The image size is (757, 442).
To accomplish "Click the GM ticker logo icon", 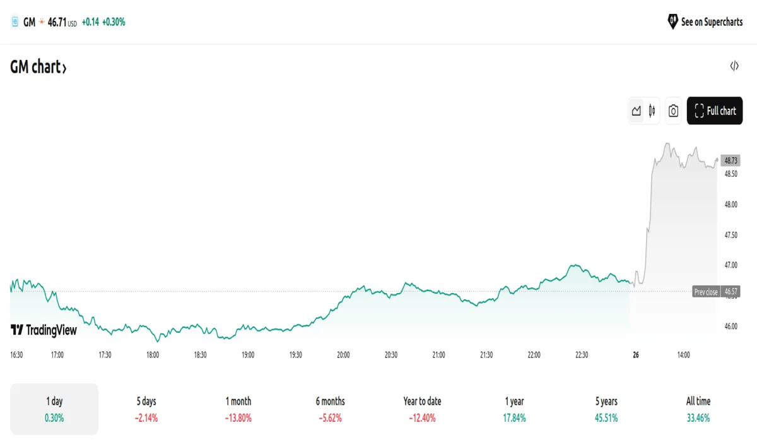I will [15, 22].
